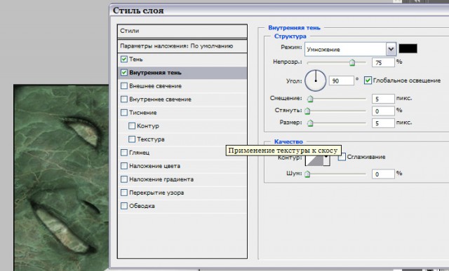Tick the Текстура sub-option checkbox
Viewport: 449px width, 271px height.
click(132, 139)
